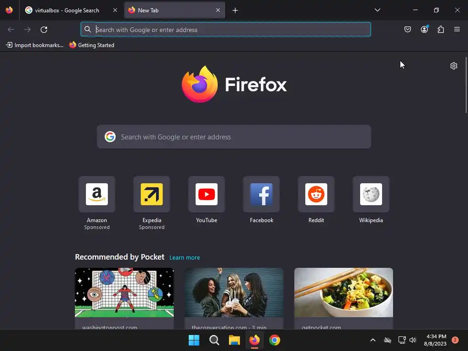Open File Explorer from the taskbar
468x351 pixels.
[x=234, y=340]
